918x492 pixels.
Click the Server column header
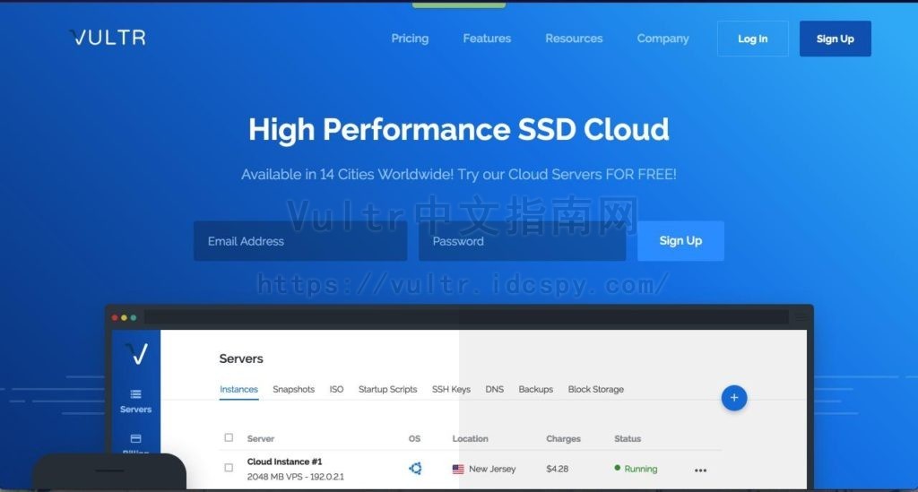tap(261, 439)
